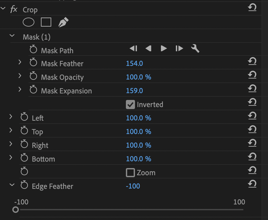Screen dimensions: 268x220
Task: Click the Top value 100.0 %
Action: click(139, 132)
